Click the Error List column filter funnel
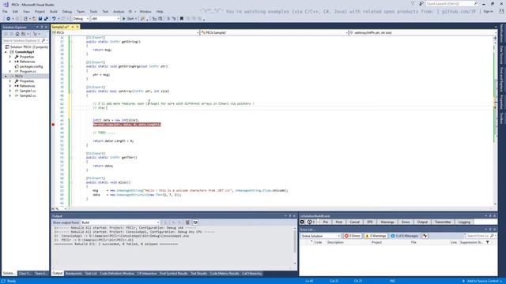The width and height of the screenshot is (506, 284). click(488, 242)
